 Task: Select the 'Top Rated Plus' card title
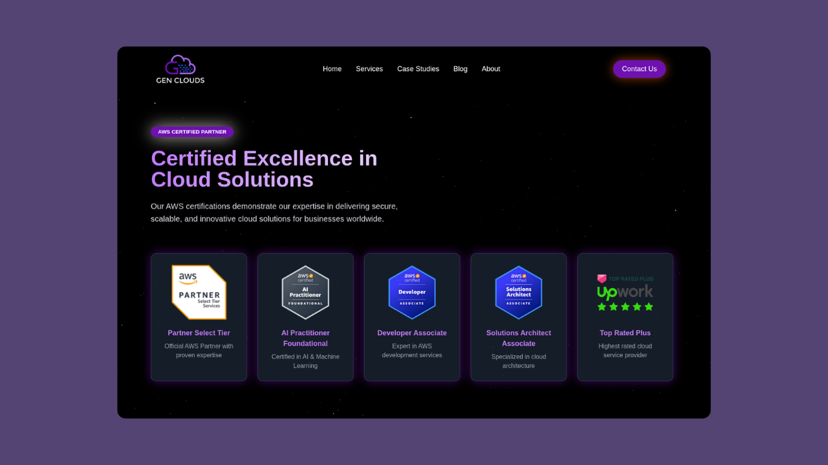626,333
